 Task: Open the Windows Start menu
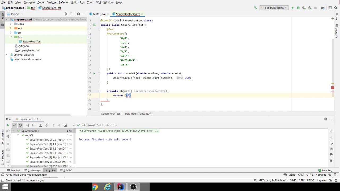coord(5,187)
